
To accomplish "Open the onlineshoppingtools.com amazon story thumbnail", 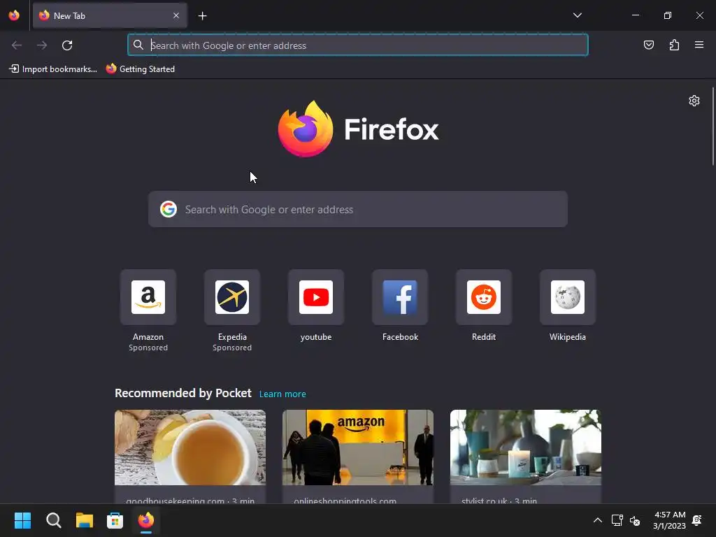I will [x=358, y=447].
